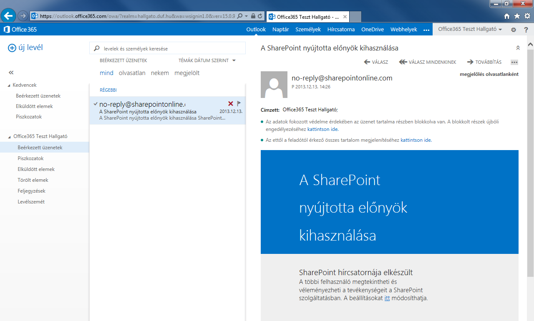
Task: Open the browser home page icon
Action: pos(507,16)
